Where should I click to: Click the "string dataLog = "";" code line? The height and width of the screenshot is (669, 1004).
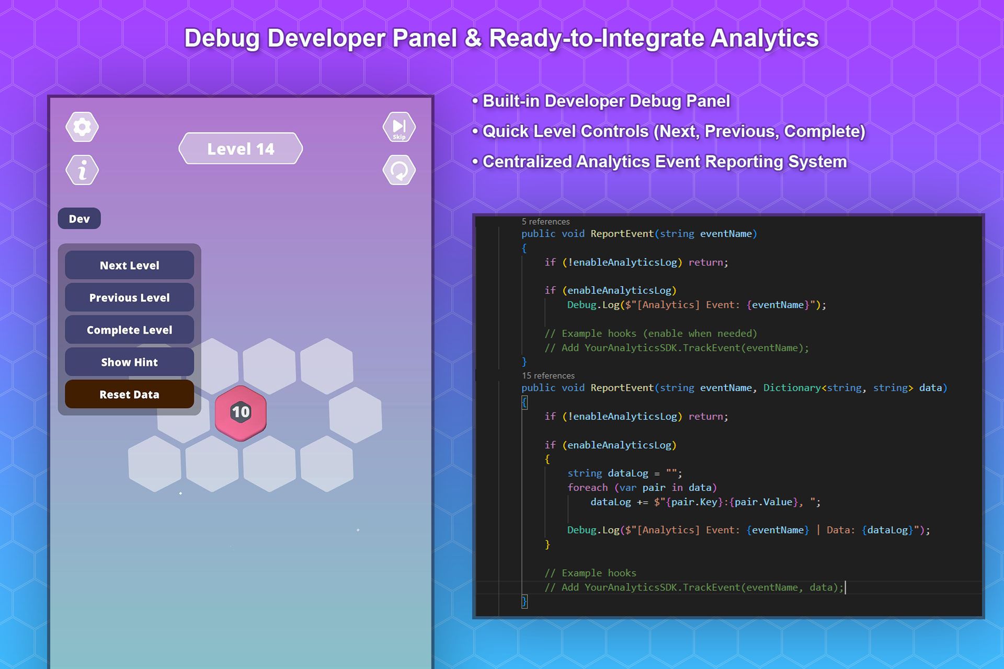[x=625, y=474]
